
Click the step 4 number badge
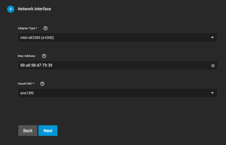(11, 9)
